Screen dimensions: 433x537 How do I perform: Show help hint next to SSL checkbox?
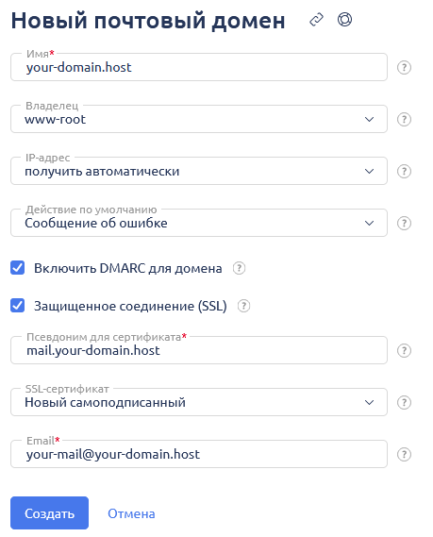pos(243,306)
